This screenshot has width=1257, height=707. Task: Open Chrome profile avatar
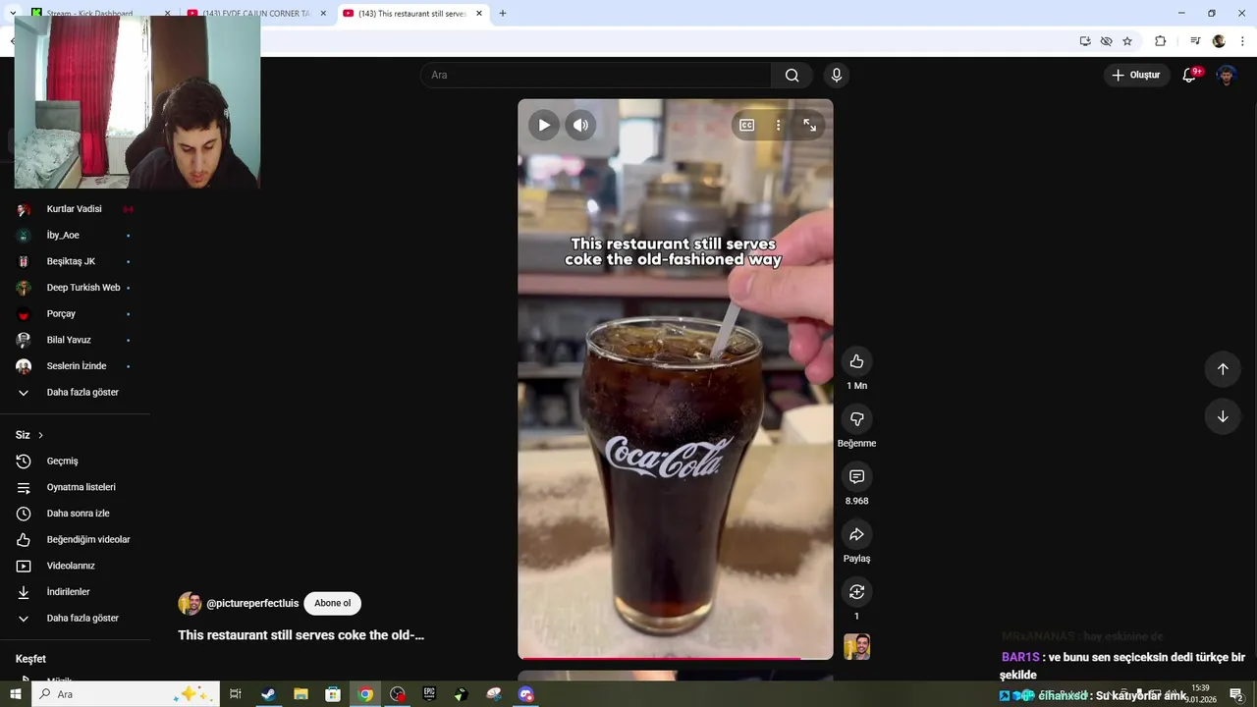(1219, 41)
